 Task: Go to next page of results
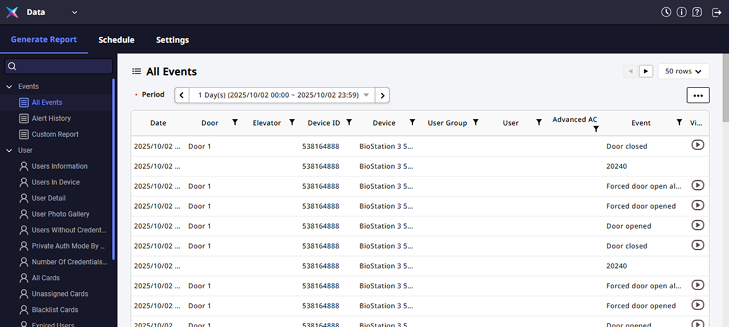[646, 72]
